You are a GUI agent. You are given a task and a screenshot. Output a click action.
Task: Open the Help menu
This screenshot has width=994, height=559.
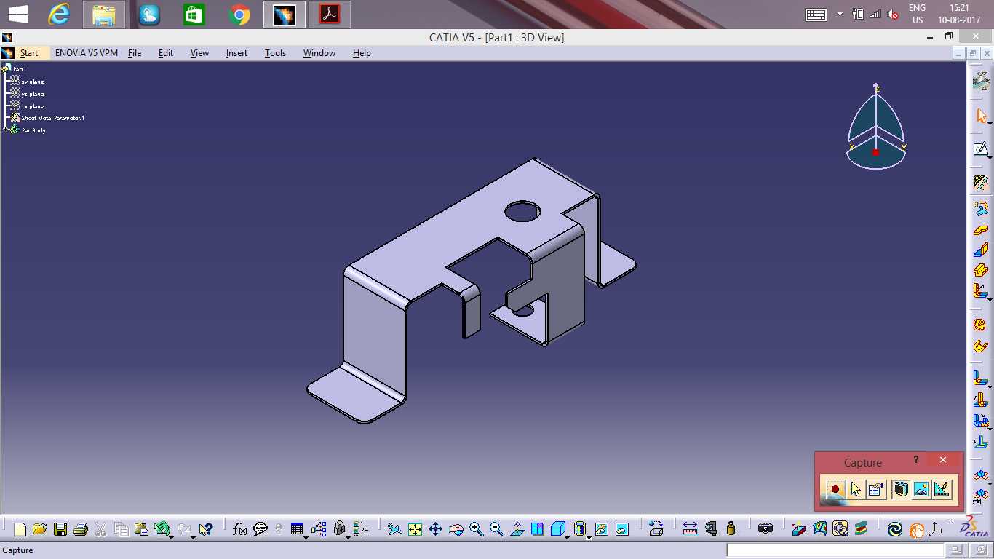coord(362,53)
